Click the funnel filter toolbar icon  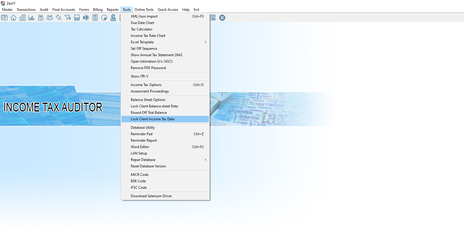click(68, 18)
